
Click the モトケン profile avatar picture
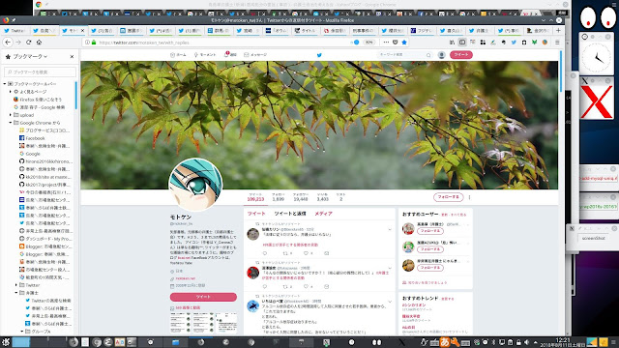tap(195, 185)
